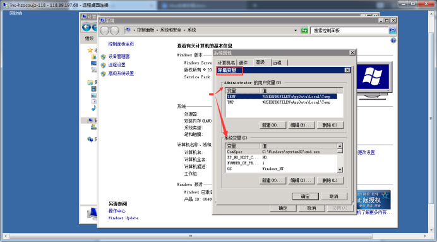Open help with the blue question mark icon
The height and width of the screenshot is (242, 437).
point(393,40)
